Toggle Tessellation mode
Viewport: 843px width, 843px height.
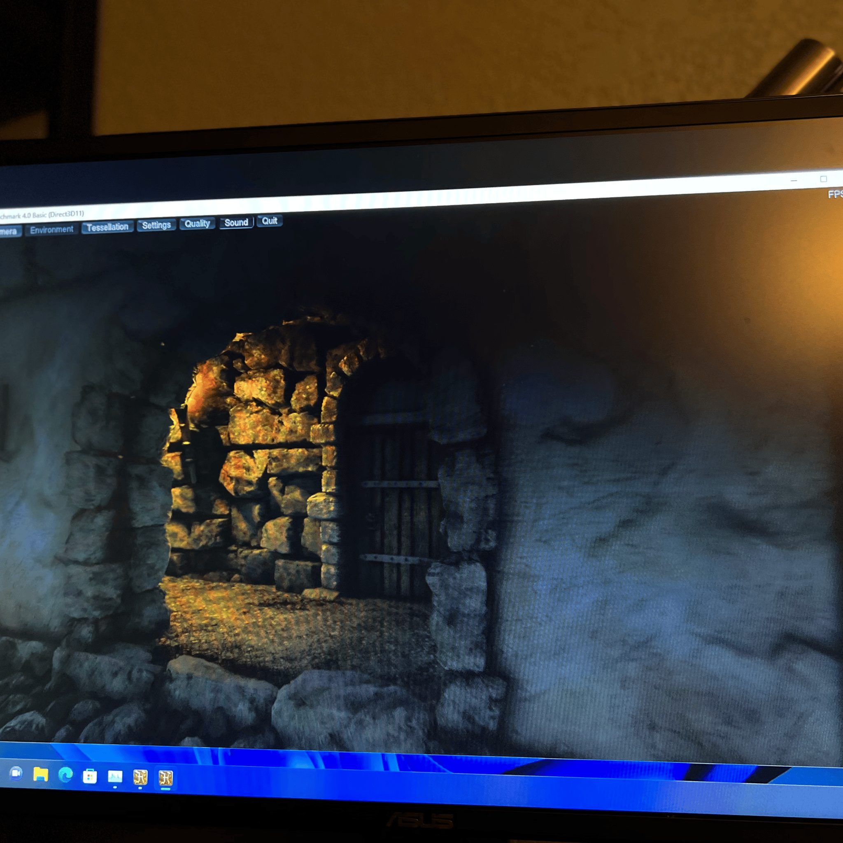107,227
